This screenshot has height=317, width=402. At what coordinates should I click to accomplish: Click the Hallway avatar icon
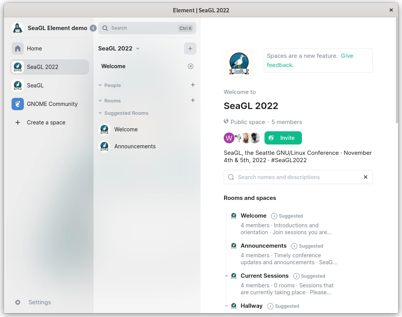click(234, 306)
